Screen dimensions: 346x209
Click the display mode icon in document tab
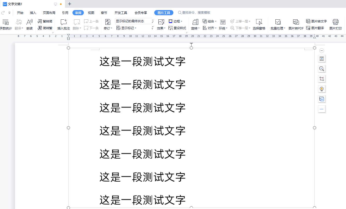(55, 4)
